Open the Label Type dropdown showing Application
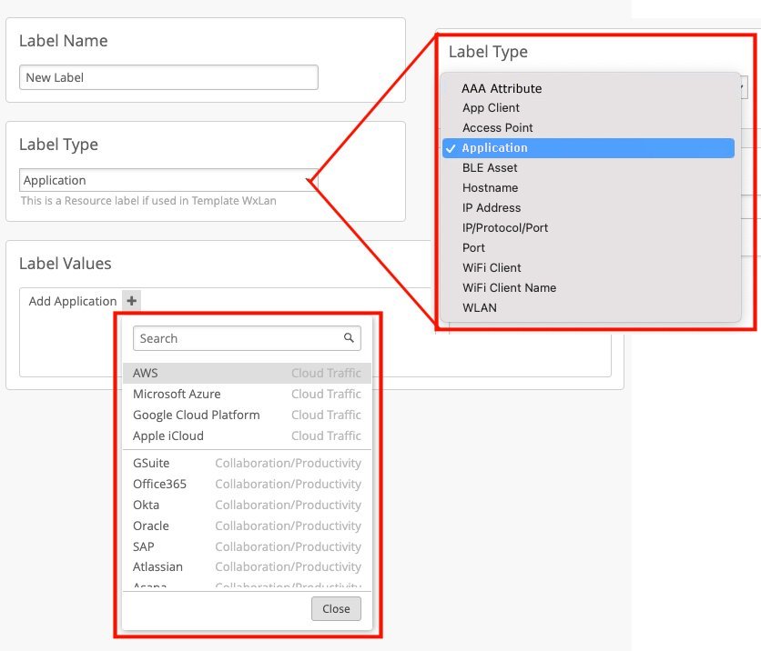Viewport: 761px width, 651px height. click(x=167, y=180)
